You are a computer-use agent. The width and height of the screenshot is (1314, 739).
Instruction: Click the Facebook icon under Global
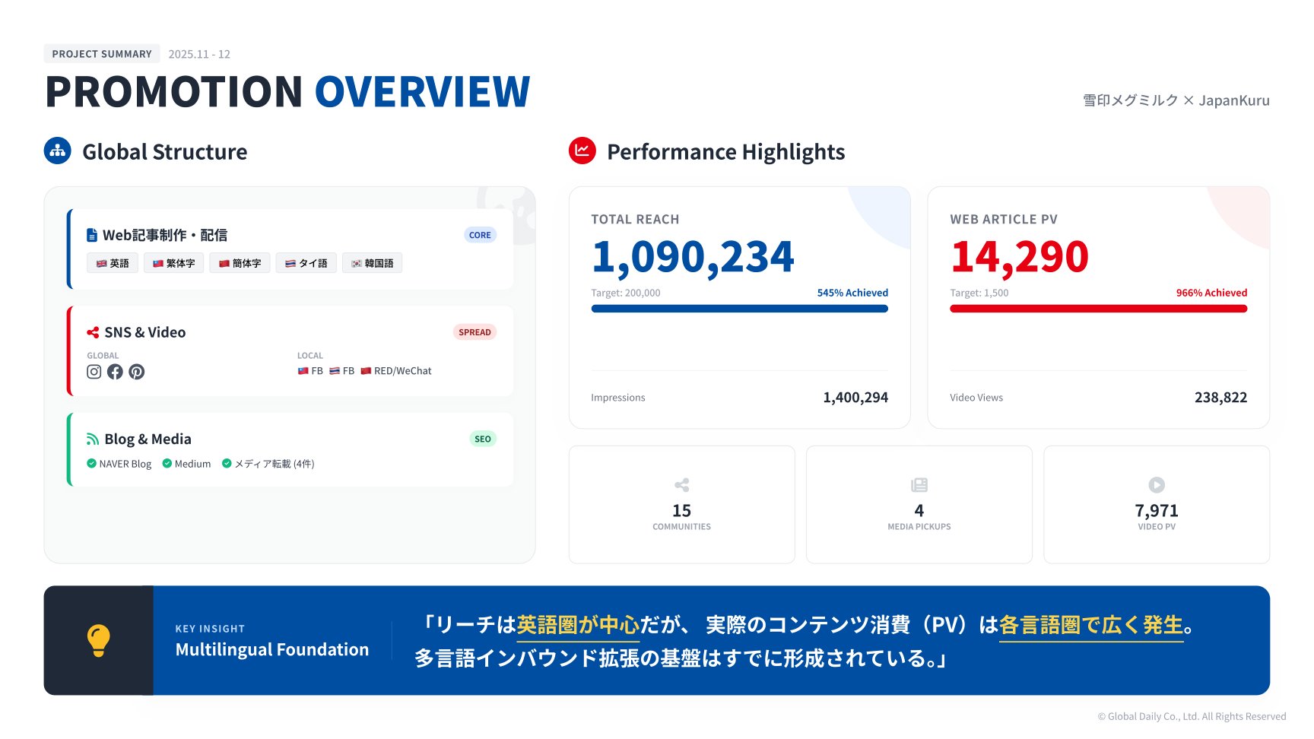point(115,372)
